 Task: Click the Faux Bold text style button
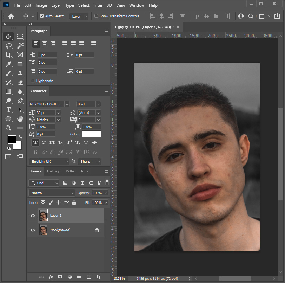click(x=35, y=142)
